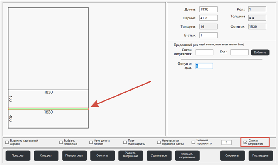Check 'Значение торцовки по' checkbox
This screenshot has height=165, width=278.
pyautogui.click(x=193, y=142)
